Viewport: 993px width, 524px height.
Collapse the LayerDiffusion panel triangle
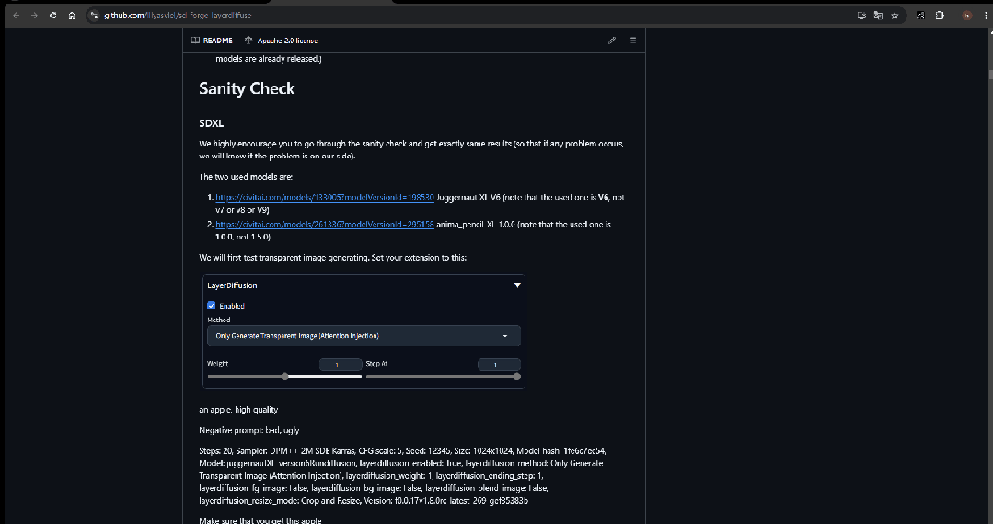[517, 285]
